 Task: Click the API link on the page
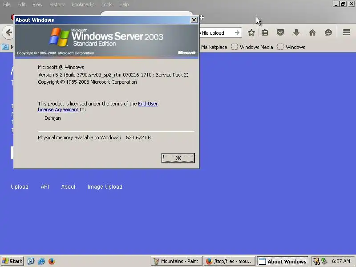[x=45, y=186]
